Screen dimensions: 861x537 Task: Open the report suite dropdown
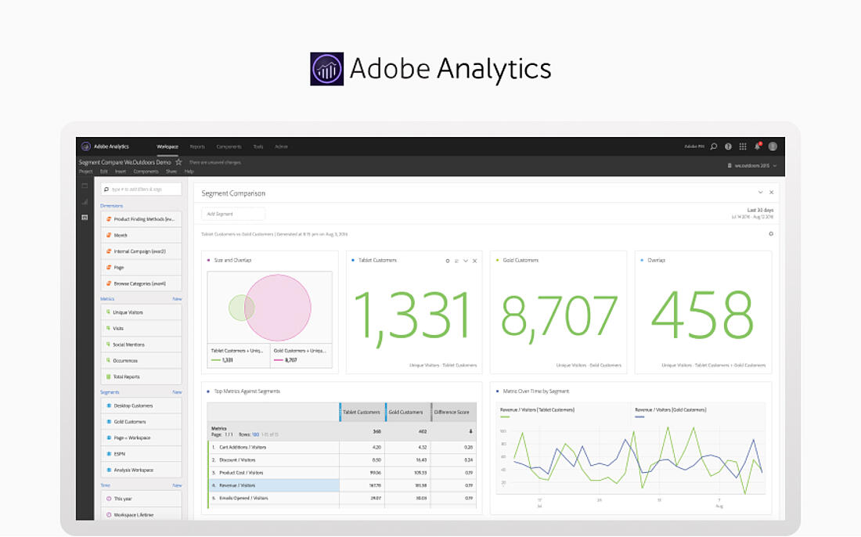point(752,165)
